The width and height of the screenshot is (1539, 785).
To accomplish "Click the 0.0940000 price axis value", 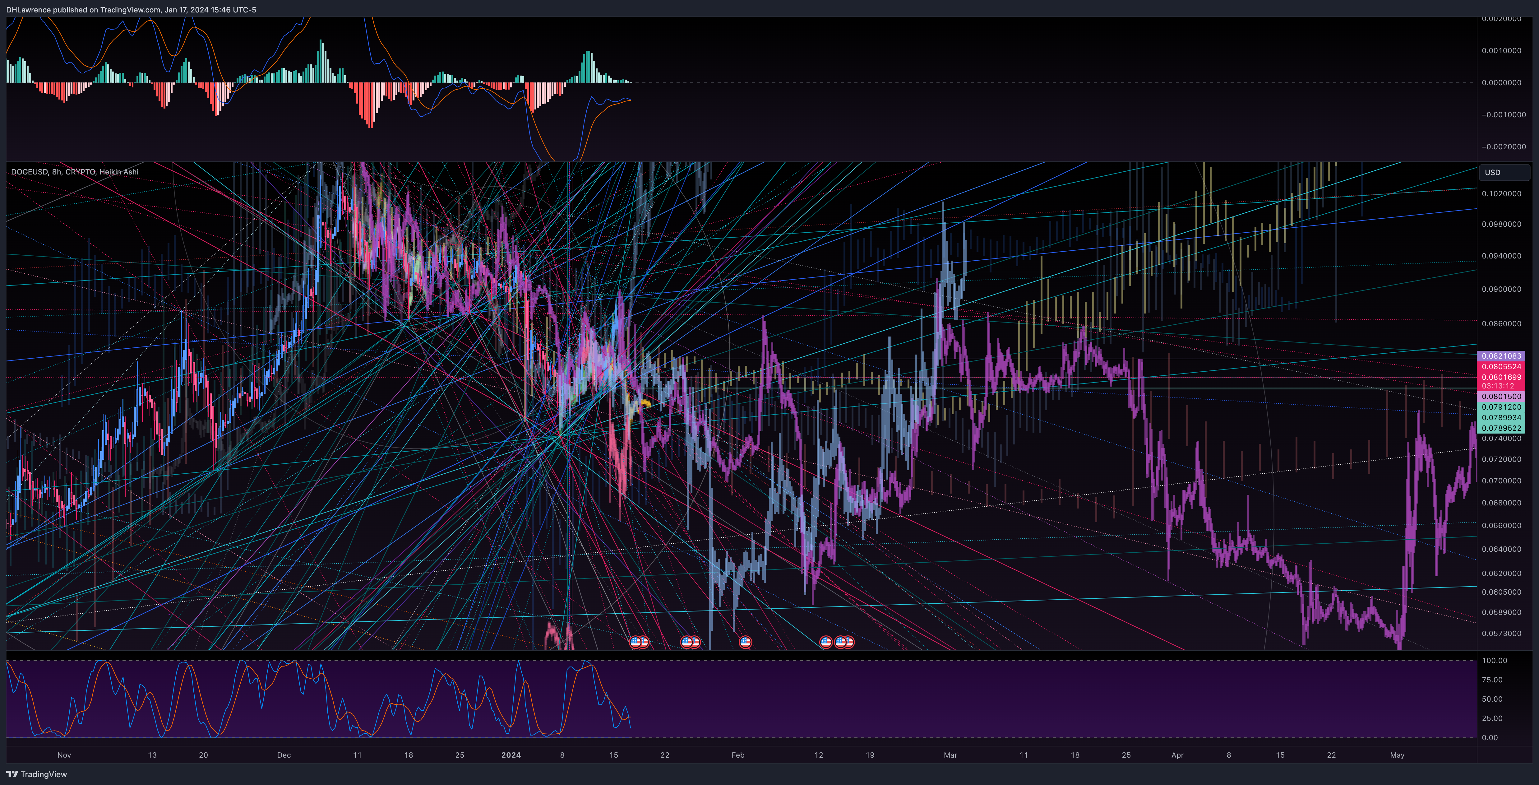I will tap(1501, 256).
